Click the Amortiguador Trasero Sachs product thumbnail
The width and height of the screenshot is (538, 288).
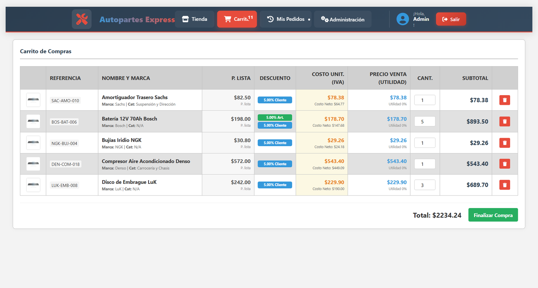[33, 100]
